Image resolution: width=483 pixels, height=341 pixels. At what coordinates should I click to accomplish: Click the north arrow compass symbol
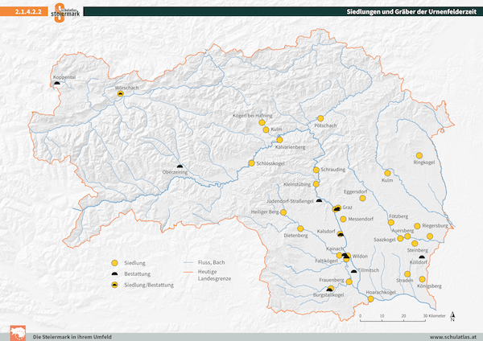[452, 316]
